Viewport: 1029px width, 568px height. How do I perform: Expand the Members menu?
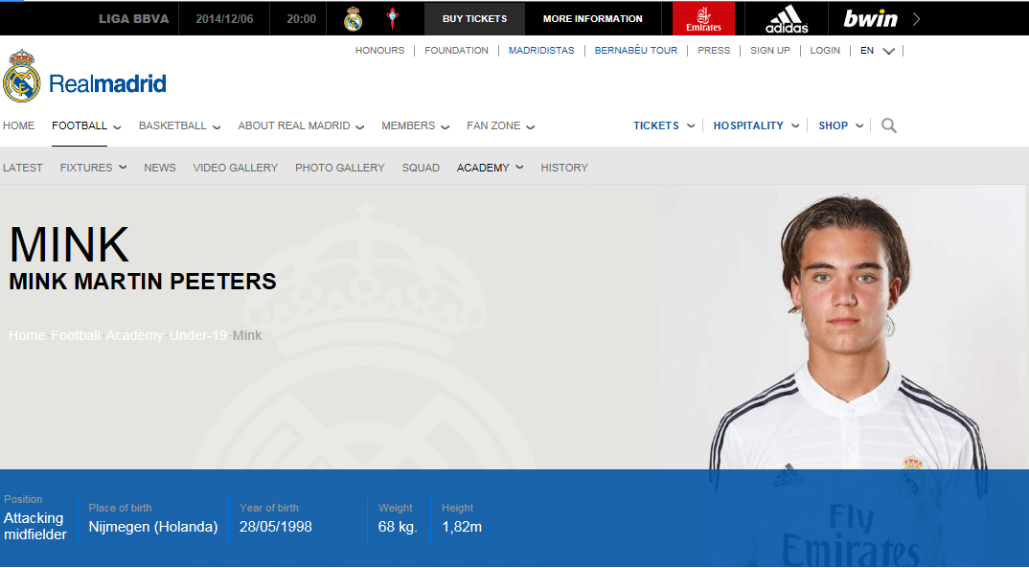click(x=416, y=125)
